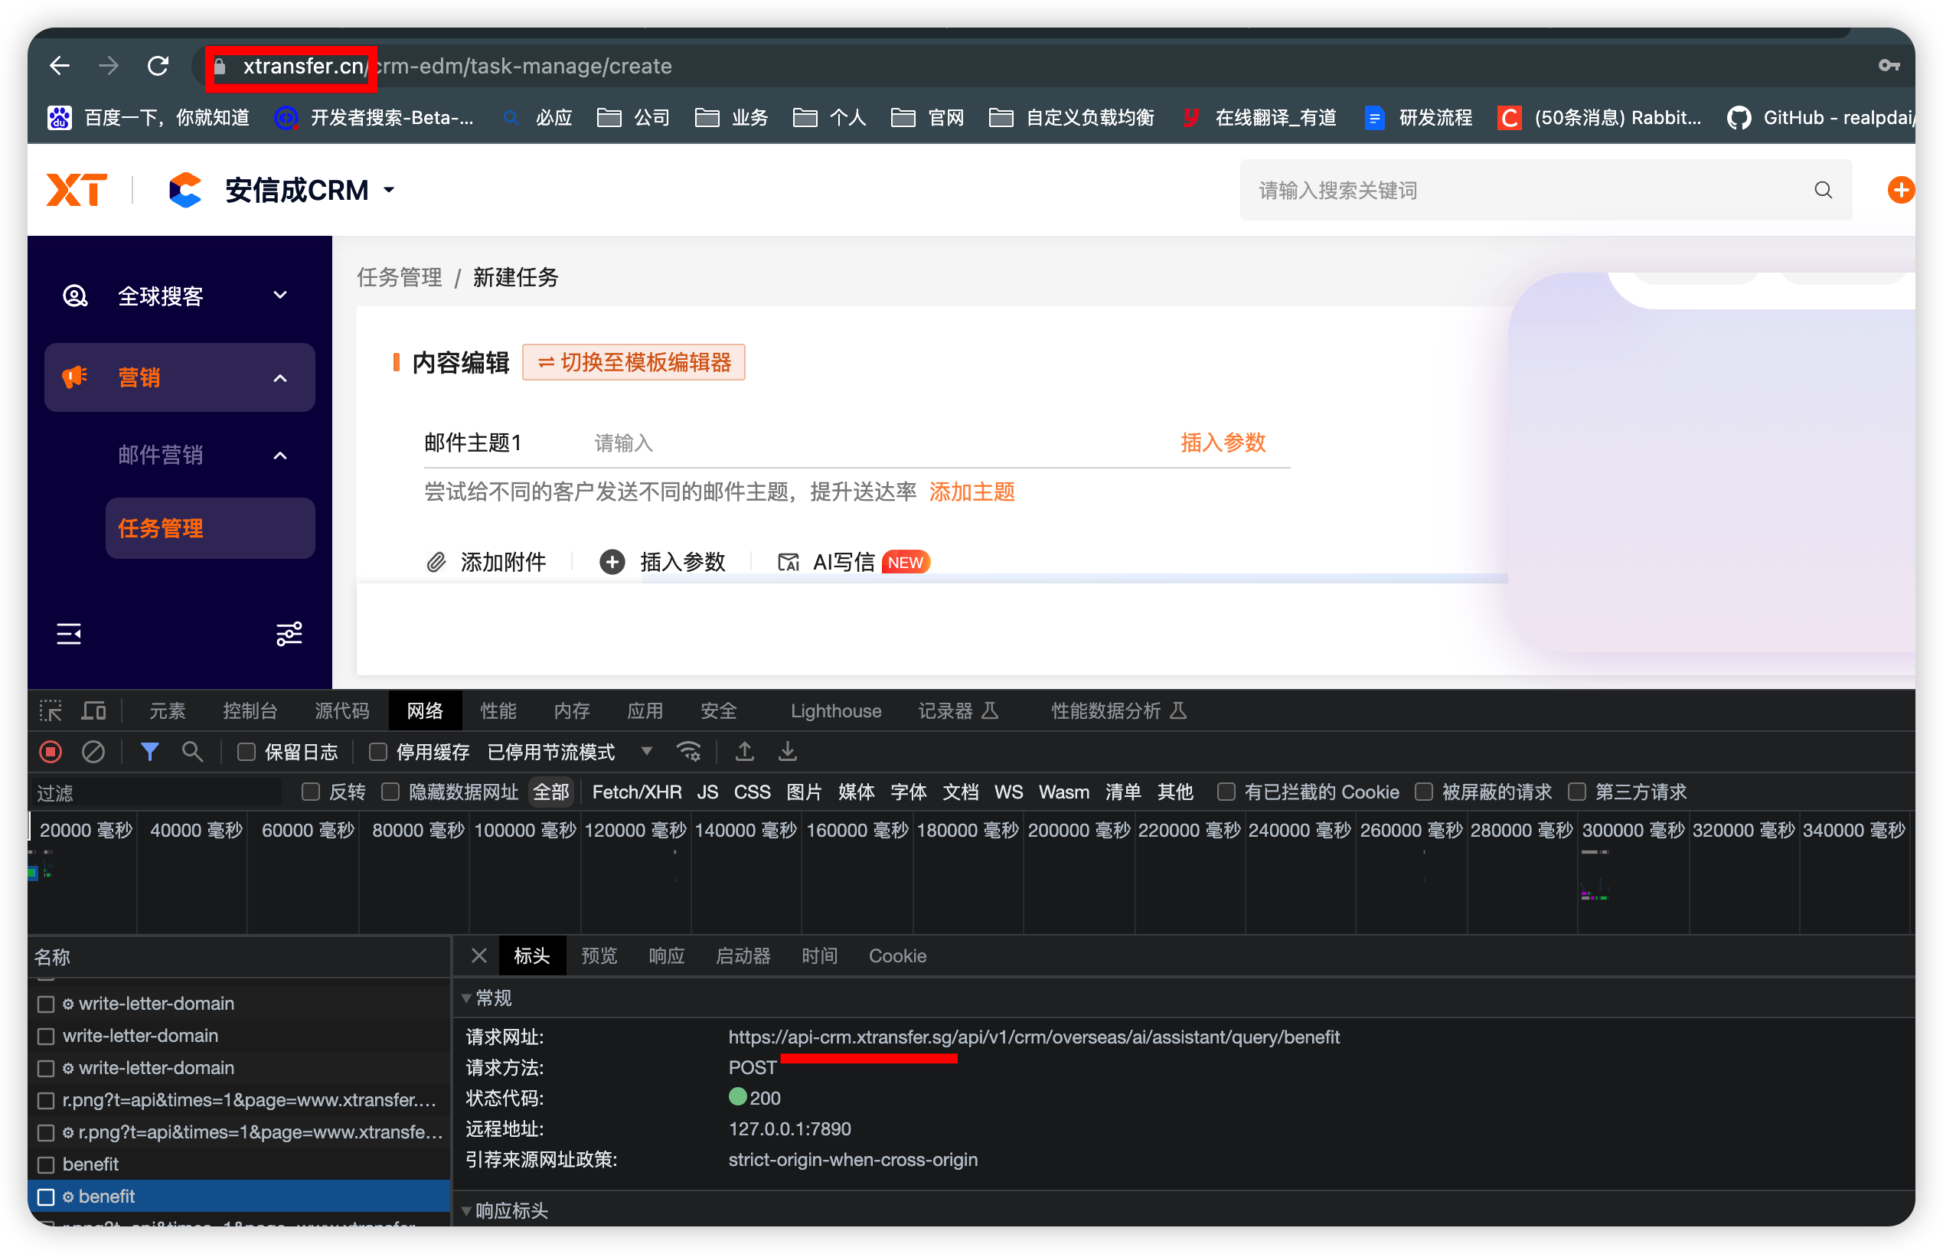The width and height of the screenshot is (1943, 1254).
Task: Click the browser reload page icon
Action: point(158,66)
